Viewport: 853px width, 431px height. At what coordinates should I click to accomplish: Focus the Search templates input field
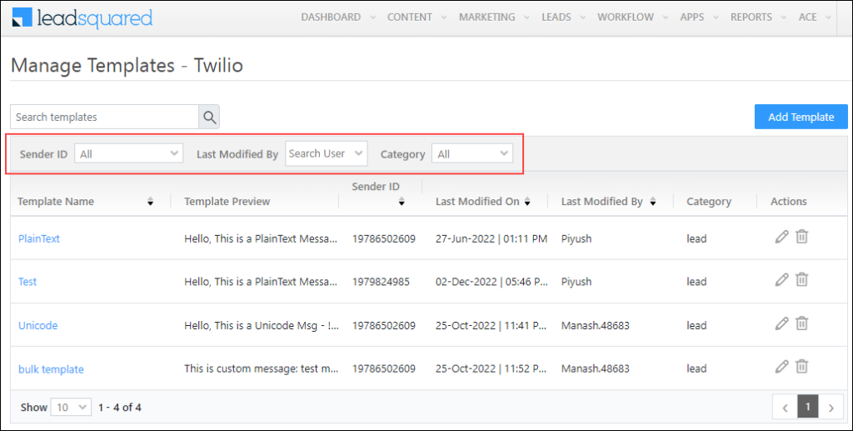[x=104, y=117]
